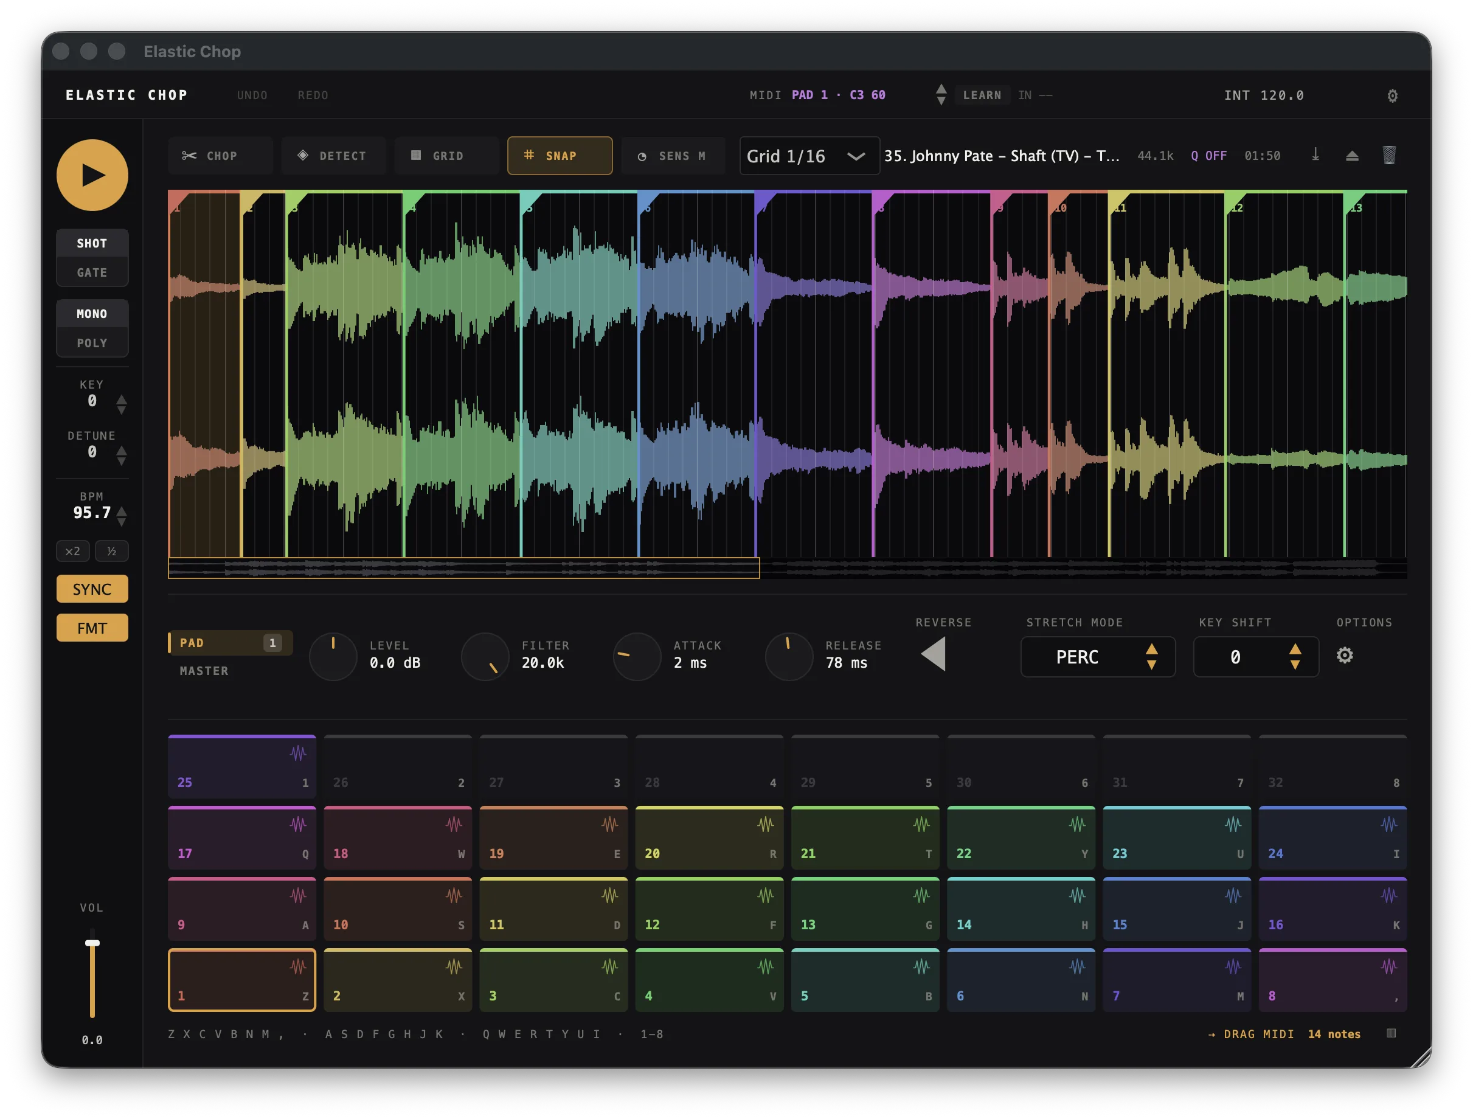This screenshot has width=1473, height=1119.
Task: Open pad options gear under OPTIONS
Action: pos(1345,656)
